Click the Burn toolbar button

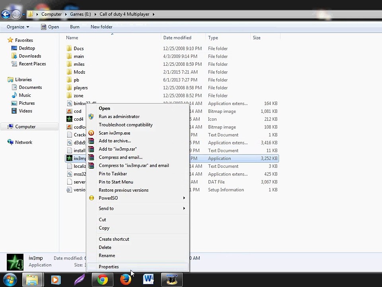[x=74, y=27]
